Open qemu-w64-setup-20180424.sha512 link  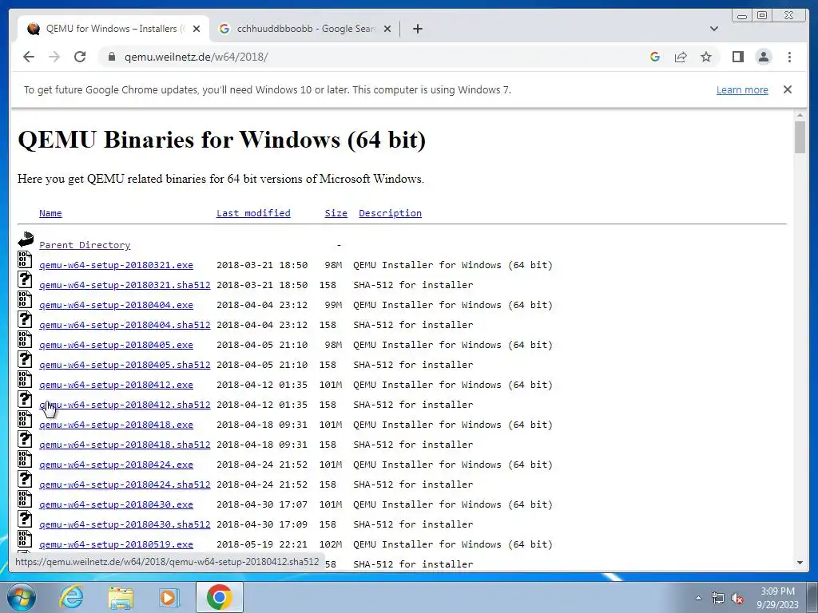tap(125, 484)
